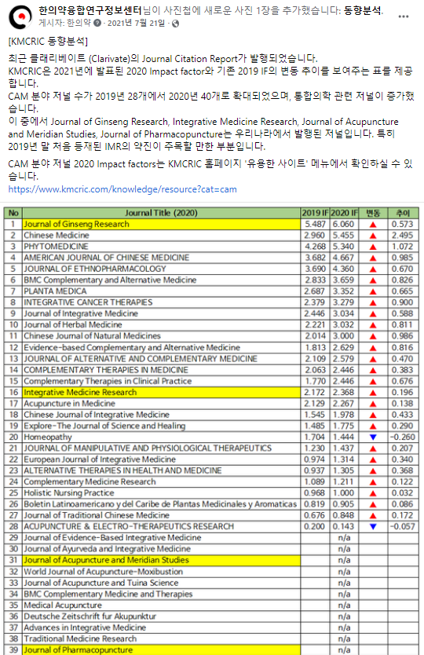The image size is (424, 655).
Task: Click highlighted Journal of Acupuncture and Meridian Studies
Action: pos(106,560)
